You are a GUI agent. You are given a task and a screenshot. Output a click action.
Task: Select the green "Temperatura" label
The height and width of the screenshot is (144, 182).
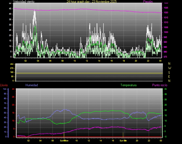pos(128,85)
